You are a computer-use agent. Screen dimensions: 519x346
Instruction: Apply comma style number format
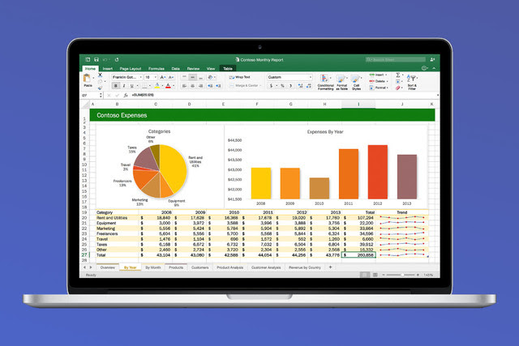[x=290, y=86]
